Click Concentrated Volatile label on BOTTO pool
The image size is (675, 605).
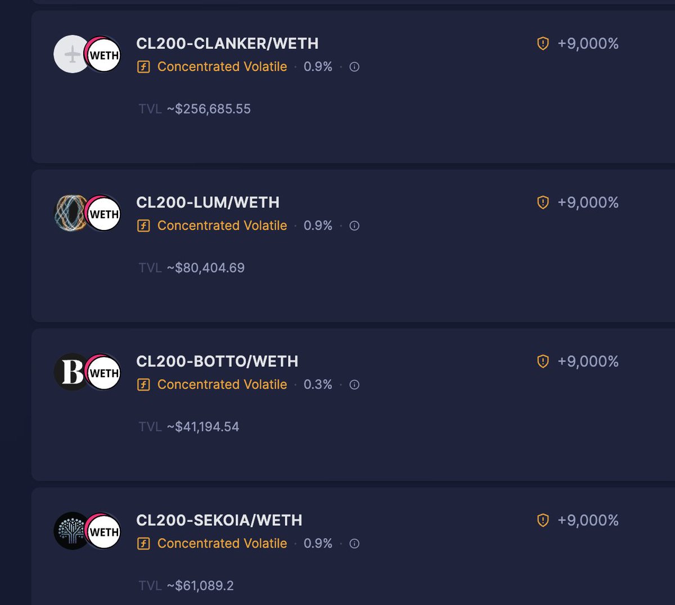222,385
